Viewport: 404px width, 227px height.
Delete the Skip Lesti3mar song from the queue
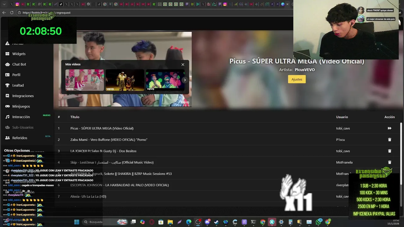click(x=389, y=162)
